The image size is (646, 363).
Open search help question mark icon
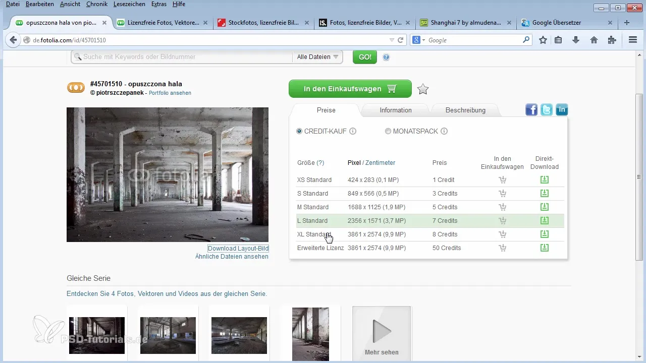coord(386,57)
